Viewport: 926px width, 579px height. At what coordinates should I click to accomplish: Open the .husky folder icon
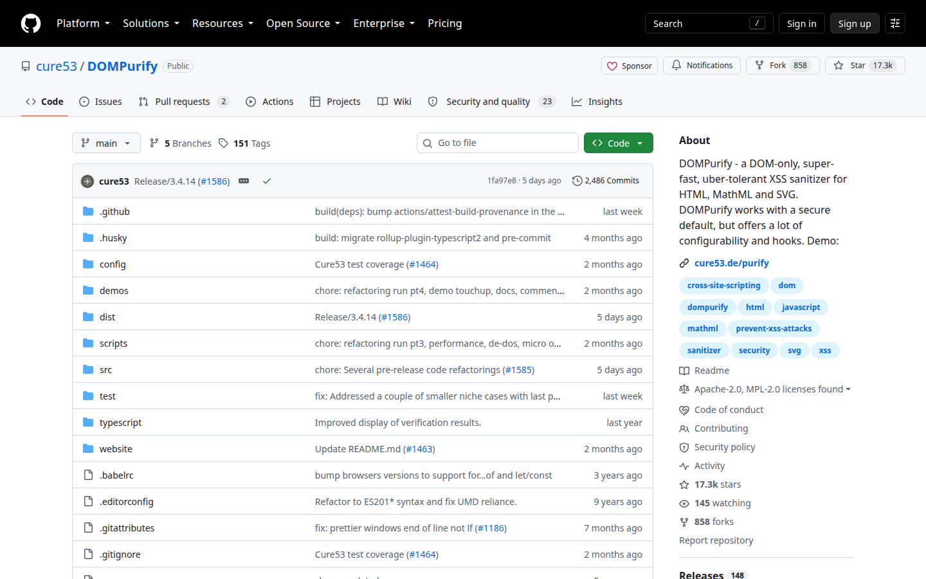88,238
